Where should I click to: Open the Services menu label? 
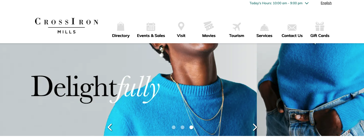click(264, 36)
